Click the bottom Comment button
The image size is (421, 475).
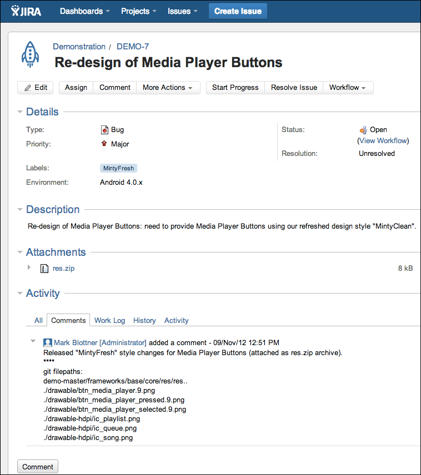pyautogui.click(x=38, y=467)
